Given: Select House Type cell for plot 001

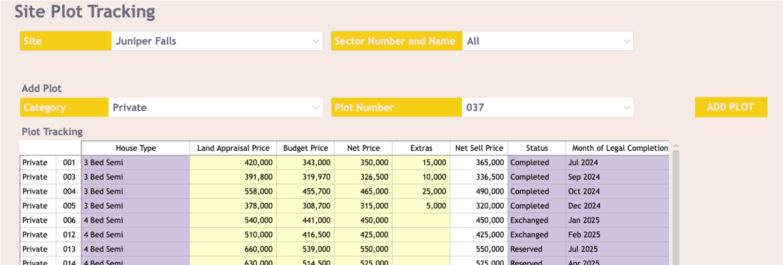Looking at the screenshot, I should tap(136, 162).
